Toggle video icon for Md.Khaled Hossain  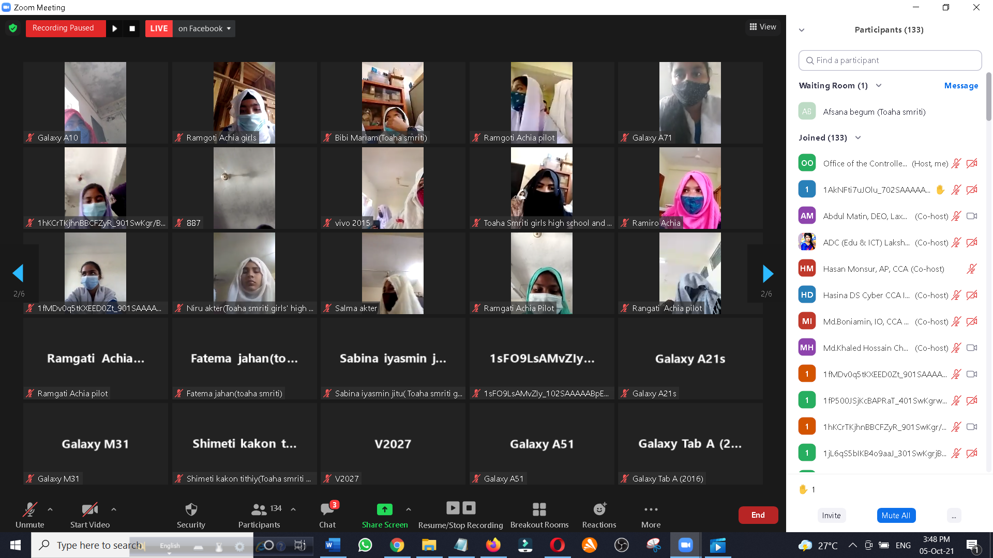[972, 348]
